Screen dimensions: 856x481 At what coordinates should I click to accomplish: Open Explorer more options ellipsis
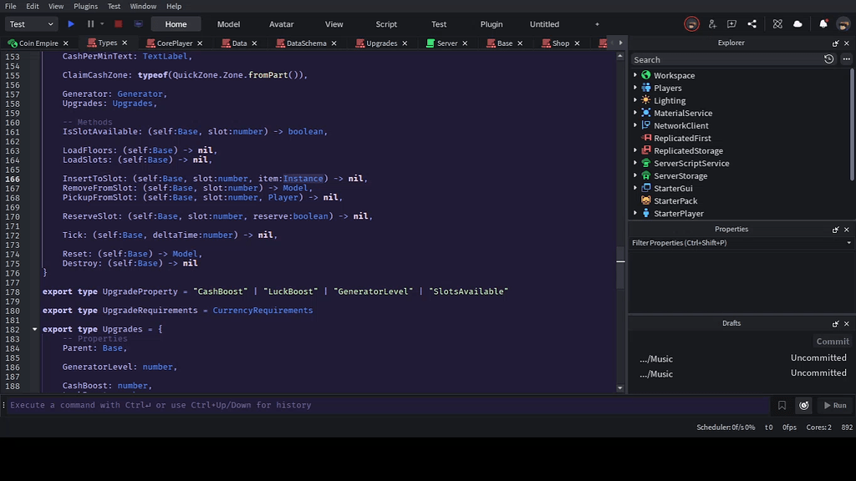coord(846,59)
